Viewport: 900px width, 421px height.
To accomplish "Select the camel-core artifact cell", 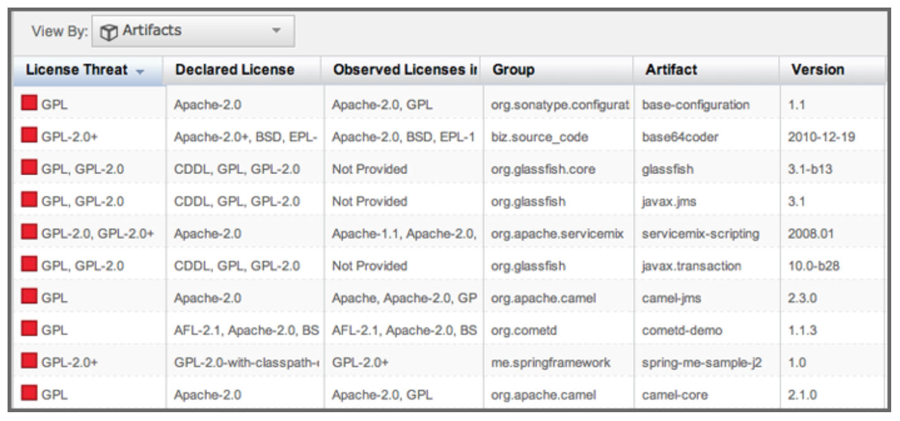I will click(674, 395).
